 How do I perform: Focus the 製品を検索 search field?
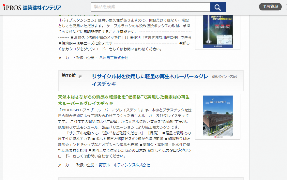click(150, 7)
